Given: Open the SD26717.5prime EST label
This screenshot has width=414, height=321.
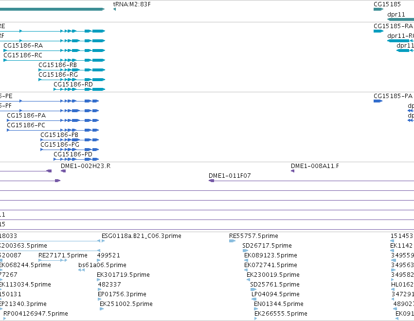Looking at the screenshot, I should point(267,246).
